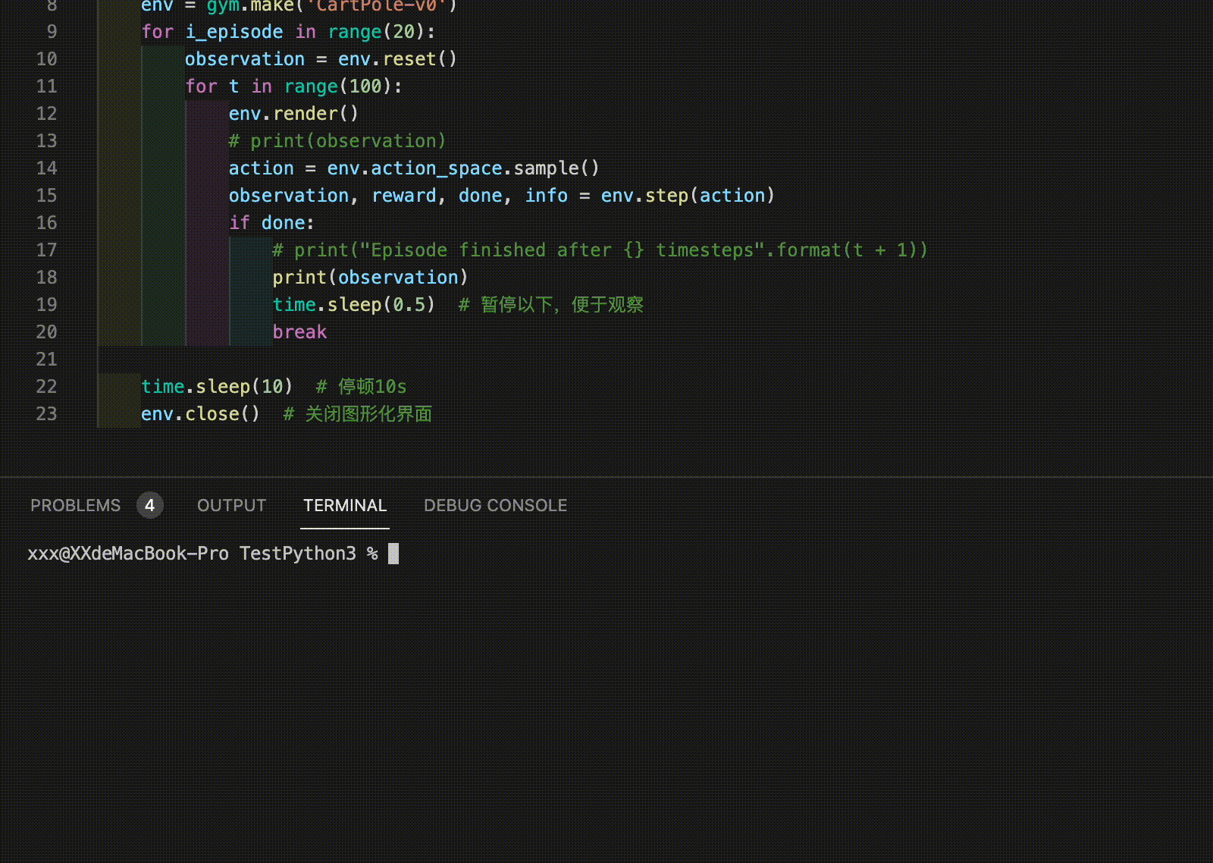Click 'env.step(action)' in line 15
Image resolution: width=1213 pixels, height=863 pixels.
pyautogui.click(x=688, y=196)
